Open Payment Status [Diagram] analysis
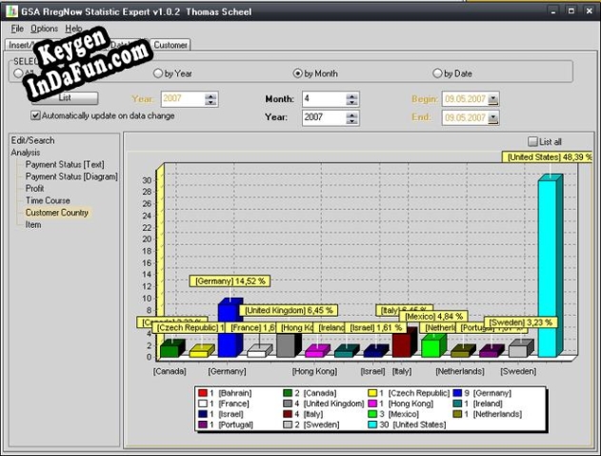 click(71, 176)
